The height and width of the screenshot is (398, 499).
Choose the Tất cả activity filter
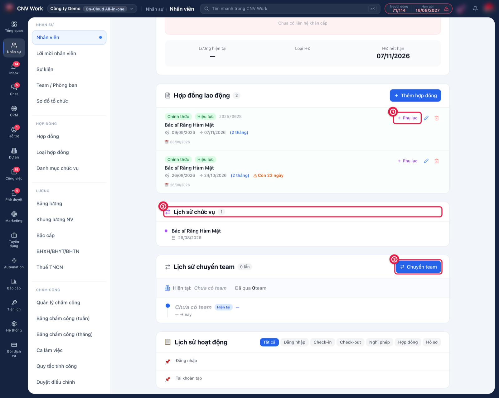[x=269, y=342]
